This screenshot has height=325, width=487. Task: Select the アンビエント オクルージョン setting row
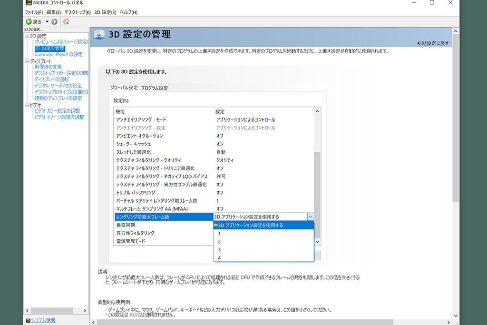[x=214, y=136]
